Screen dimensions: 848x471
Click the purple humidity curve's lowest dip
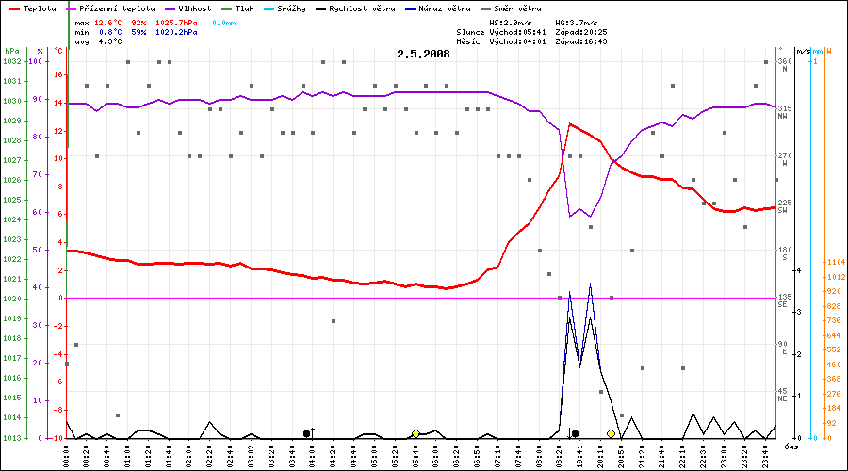[x=570, y=217]
